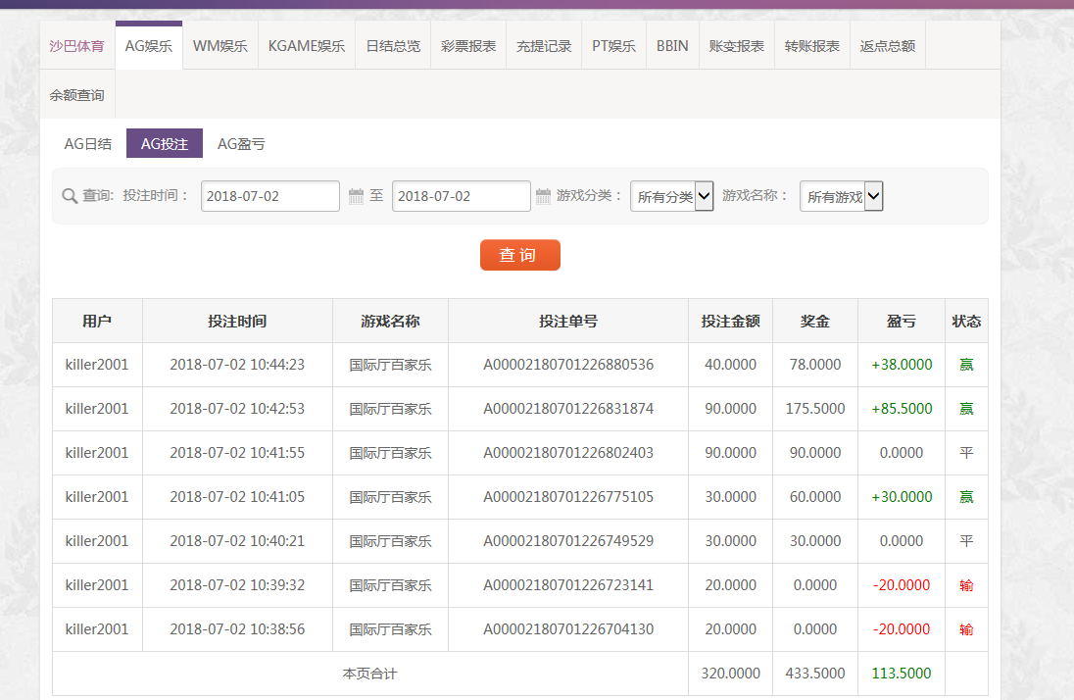
Task: Switch to the PT娱乐 tab
Action: (x=613, y=46)
